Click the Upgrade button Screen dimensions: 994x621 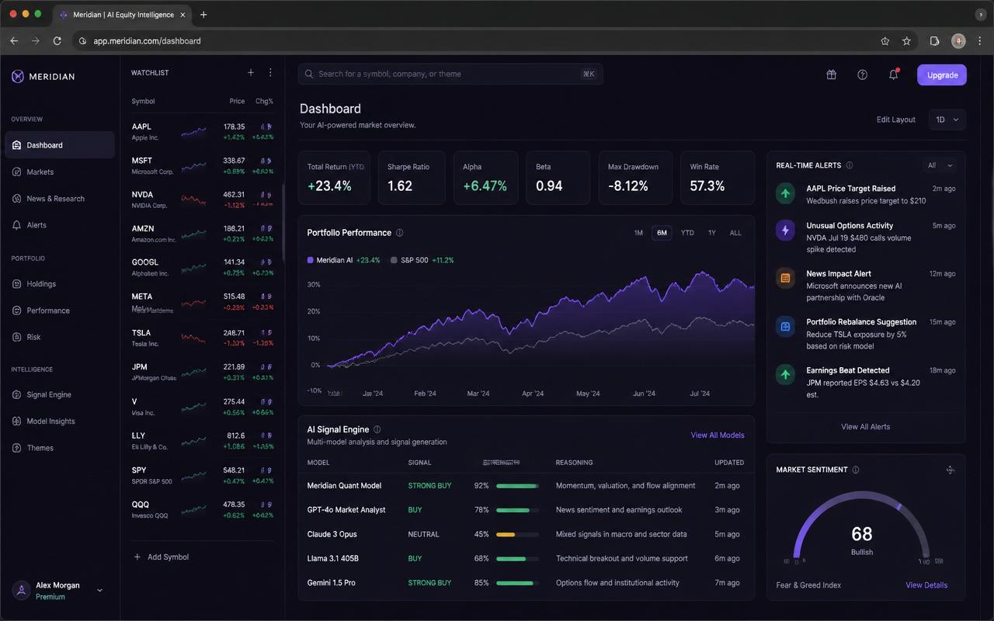tap(942, 75)
